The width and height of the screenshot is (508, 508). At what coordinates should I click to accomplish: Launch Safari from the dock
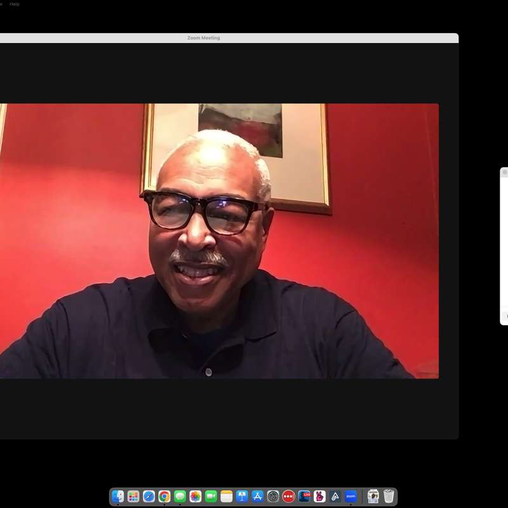tap(149, 497)
